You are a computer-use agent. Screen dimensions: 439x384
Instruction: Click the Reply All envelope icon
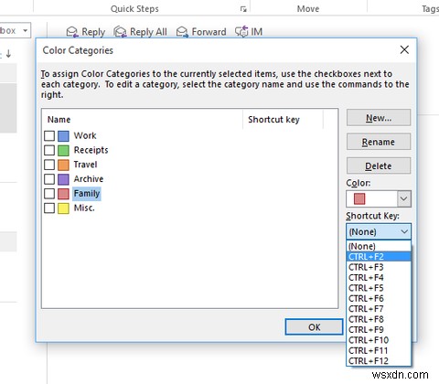click(120, 32)
